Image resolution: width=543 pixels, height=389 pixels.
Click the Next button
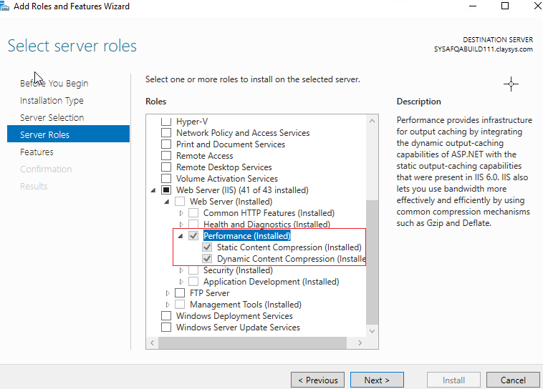coord(377,380)
